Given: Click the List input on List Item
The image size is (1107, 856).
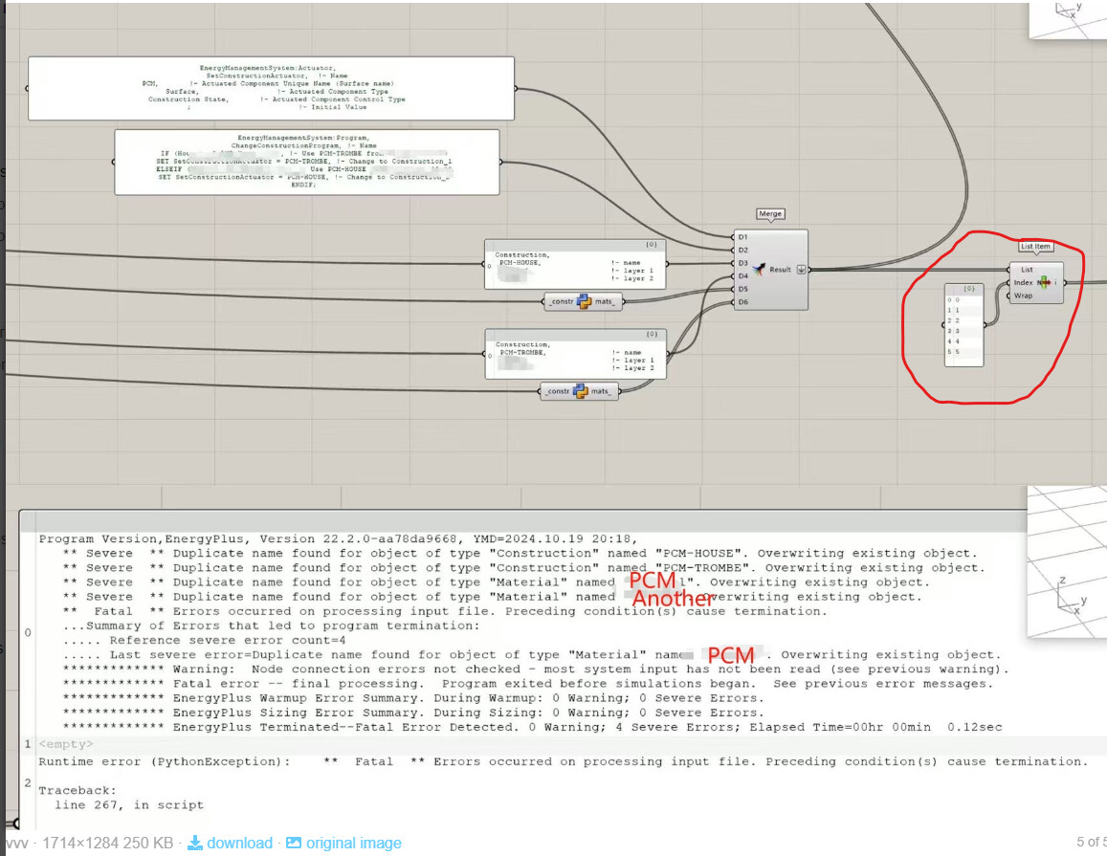Looking at the screenshot, I should 1027,270.
